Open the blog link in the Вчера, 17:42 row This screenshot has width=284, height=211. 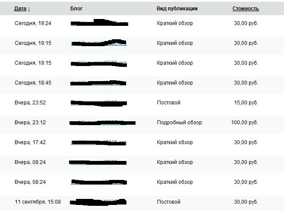pos(99,142)
